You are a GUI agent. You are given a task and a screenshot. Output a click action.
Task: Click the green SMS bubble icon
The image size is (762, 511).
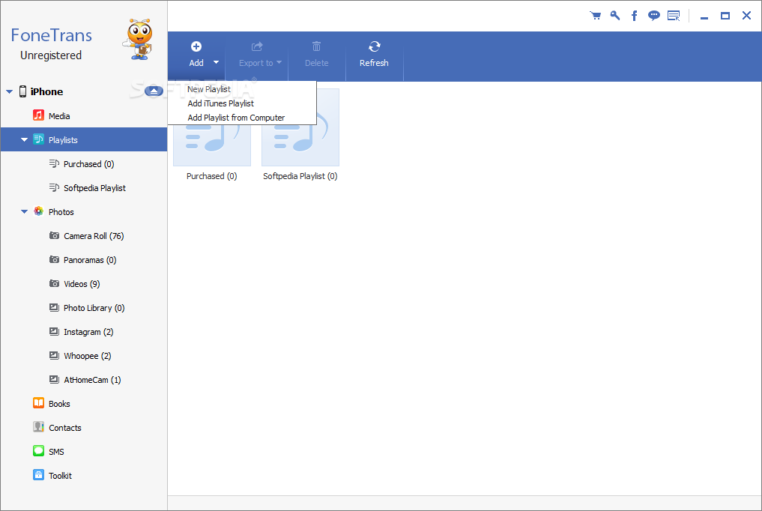tap(38, 451)
